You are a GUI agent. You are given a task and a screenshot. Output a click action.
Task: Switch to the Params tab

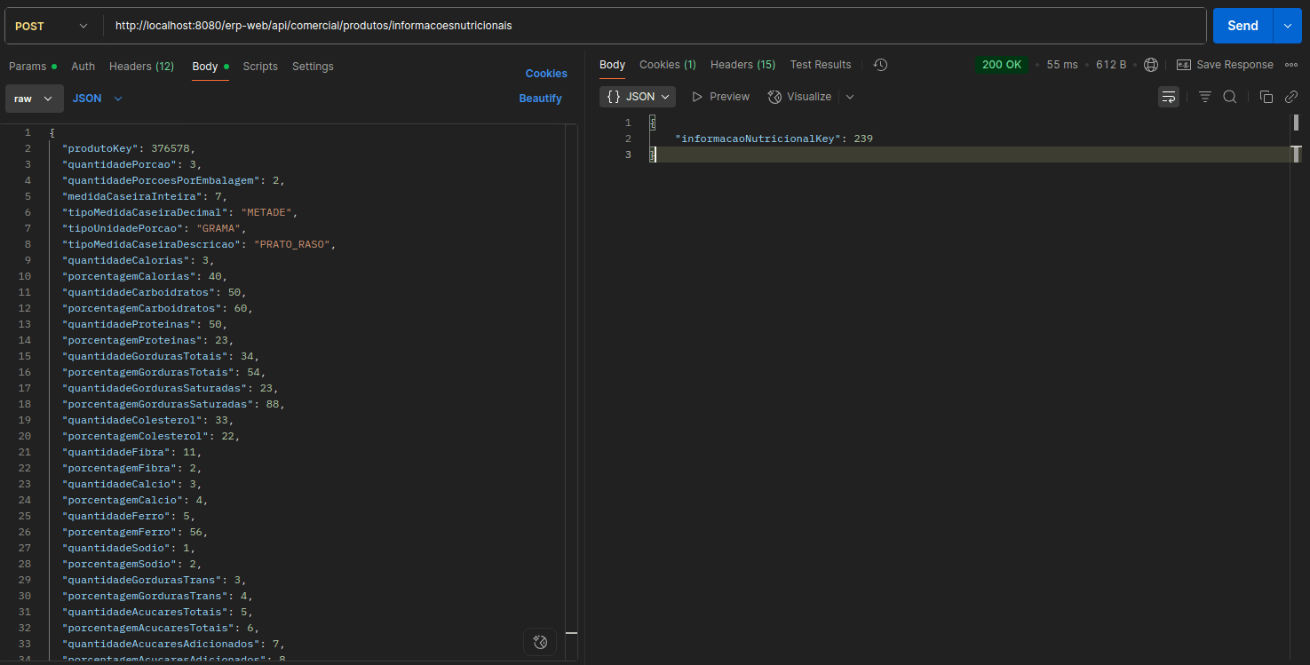(x=33, y=67)
